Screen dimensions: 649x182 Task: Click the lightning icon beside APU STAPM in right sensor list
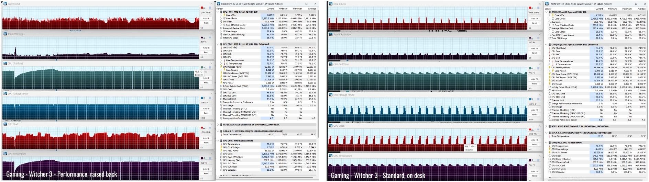pos(550,81)
